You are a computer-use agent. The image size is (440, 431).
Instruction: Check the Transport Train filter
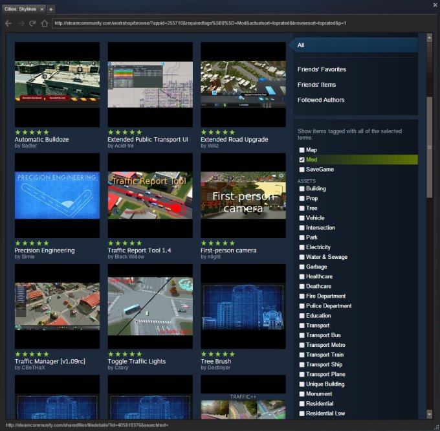pos(302,355)
